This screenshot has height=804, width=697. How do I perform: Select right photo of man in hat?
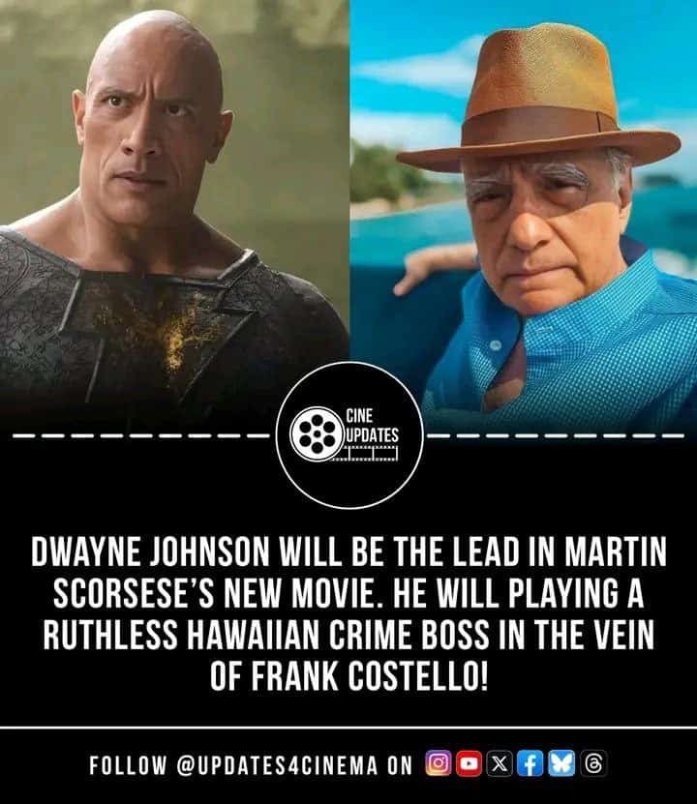pos(523,216)
